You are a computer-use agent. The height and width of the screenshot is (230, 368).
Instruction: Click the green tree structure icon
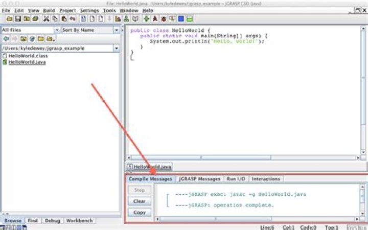pos(126,18)
